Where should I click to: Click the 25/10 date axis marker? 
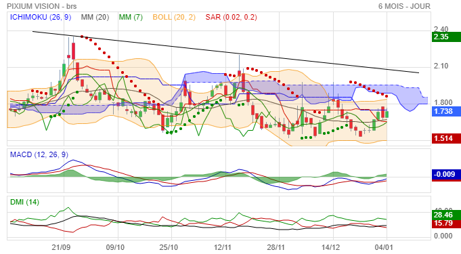click(169, 247)
